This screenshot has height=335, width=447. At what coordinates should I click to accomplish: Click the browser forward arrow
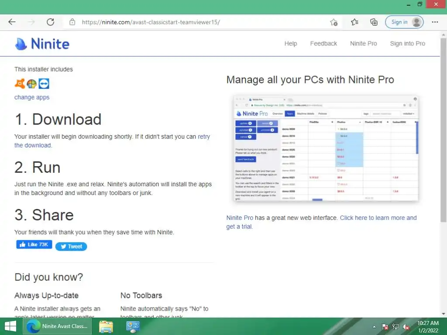click(31, 22)
